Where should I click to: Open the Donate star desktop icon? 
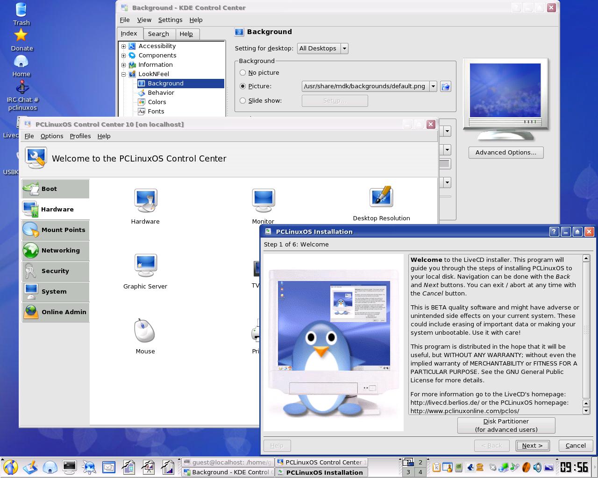tap(22, 40)
